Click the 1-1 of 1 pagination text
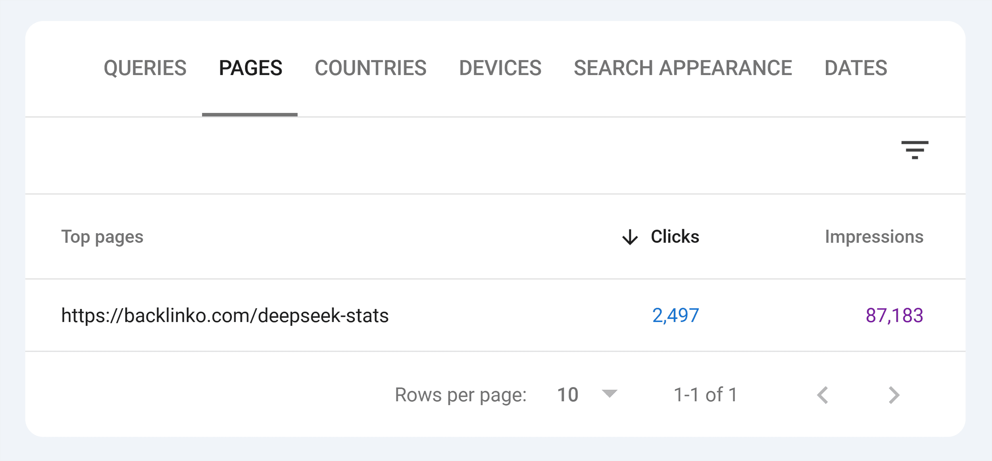992x461 pixels. (705, 395)
